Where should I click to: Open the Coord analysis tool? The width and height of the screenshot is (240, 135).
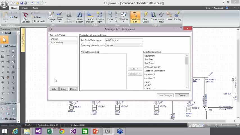(153, 16)
